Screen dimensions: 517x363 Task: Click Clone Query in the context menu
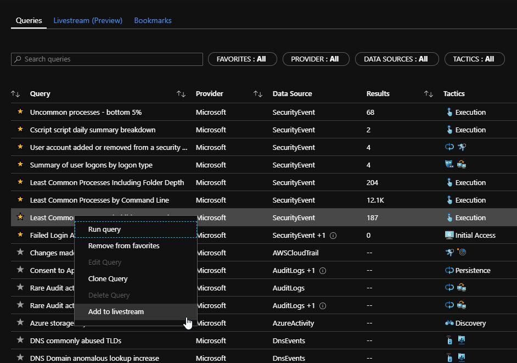[108, 279]
